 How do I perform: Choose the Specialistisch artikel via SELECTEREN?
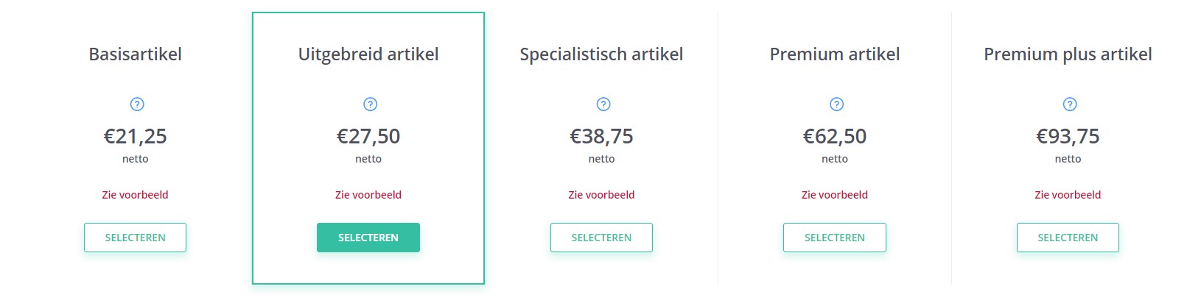[x=601, y=238]
